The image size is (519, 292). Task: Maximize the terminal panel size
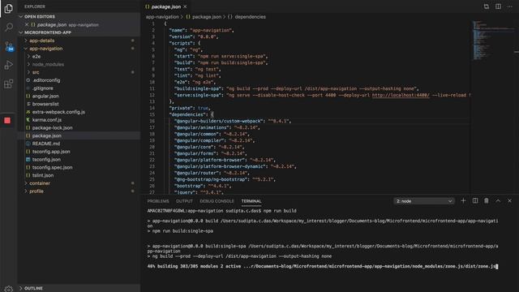[498, 200]
